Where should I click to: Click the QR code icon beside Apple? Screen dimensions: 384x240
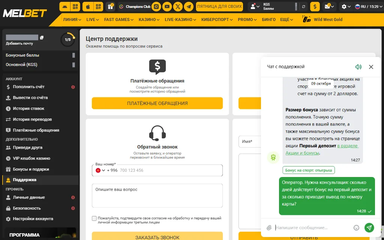pos(98,7)
